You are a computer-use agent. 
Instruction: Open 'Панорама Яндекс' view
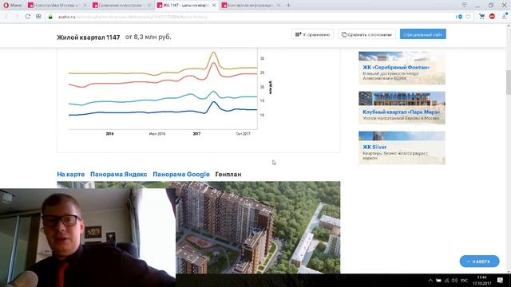(x=119, y=175)
